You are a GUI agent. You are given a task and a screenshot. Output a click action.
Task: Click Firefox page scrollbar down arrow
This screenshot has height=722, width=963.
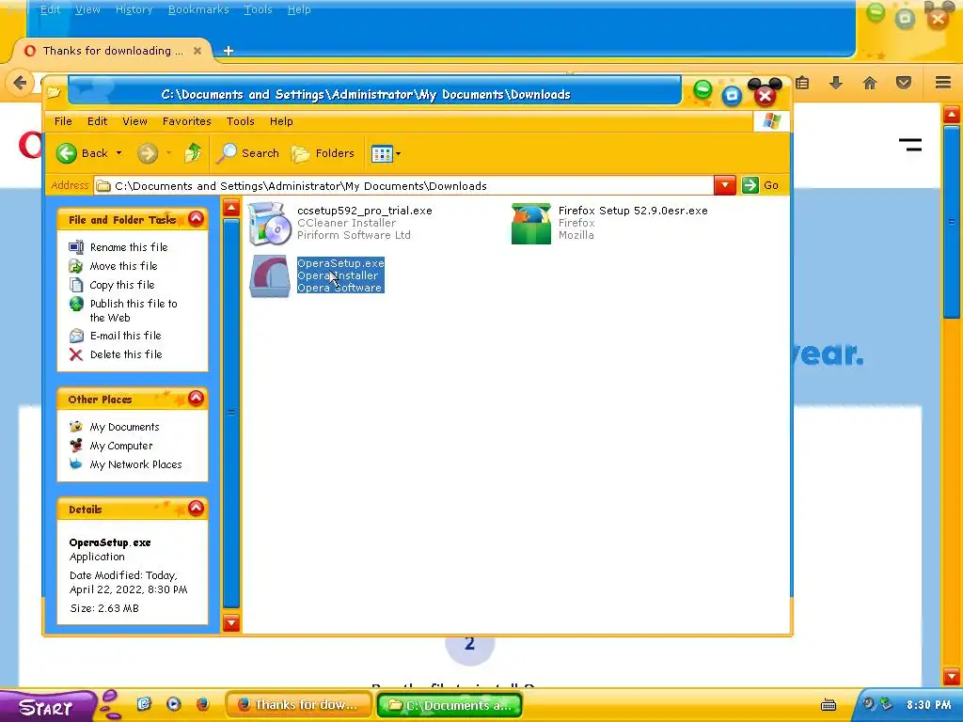[952, 677]
